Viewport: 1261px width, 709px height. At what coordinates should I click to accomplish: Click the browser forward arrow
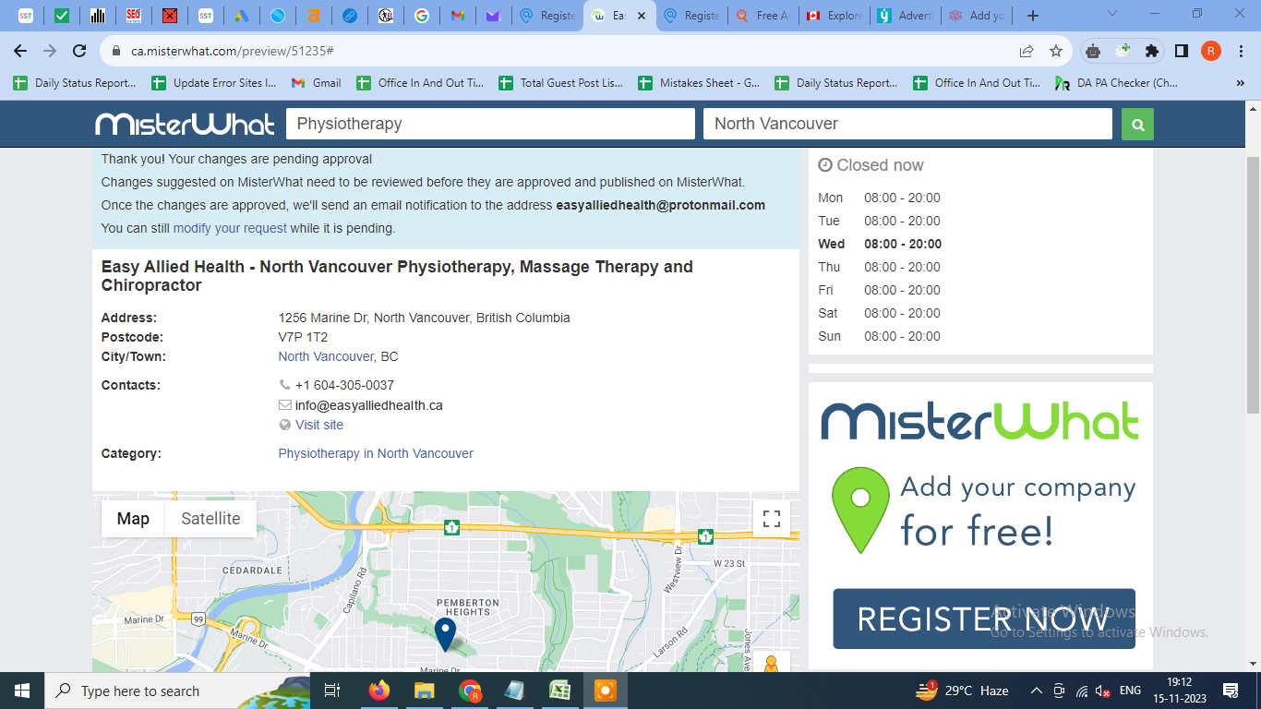pyautogui.click(x=50, y=51)
